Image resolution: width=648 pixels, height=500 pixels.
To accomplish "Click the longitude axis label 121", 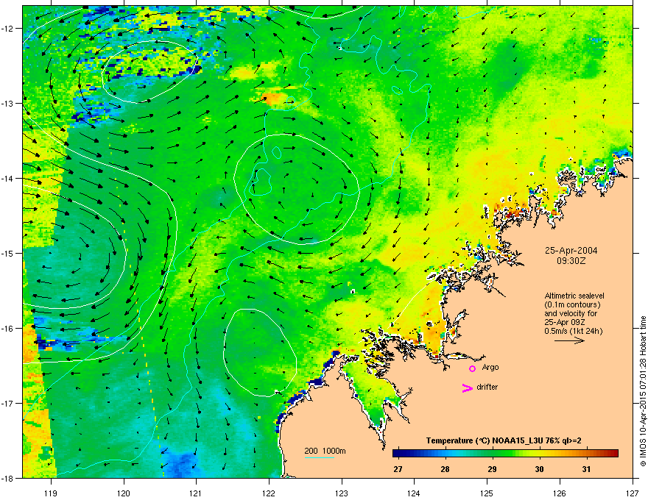I will (196, 493).
